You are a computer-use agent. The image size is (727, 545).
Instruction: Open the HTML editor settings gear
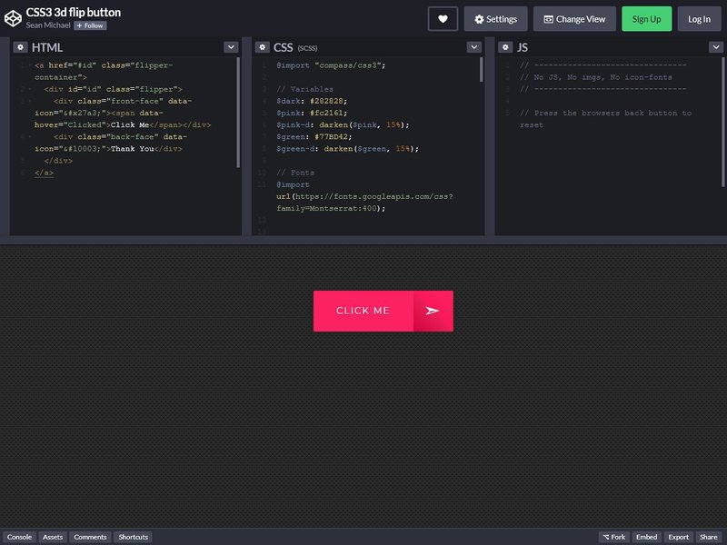(x=20, y=47)
